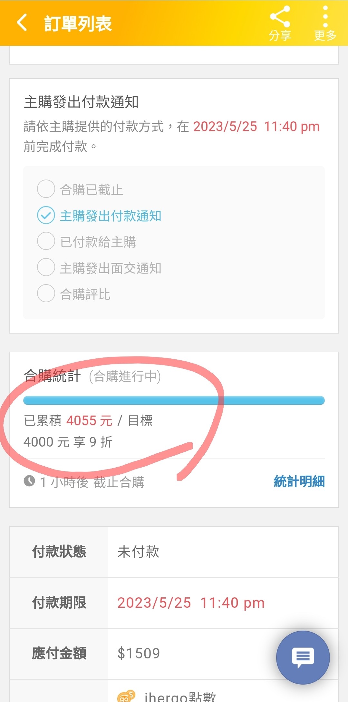Tap the 更多 label in header
This screenshot has height=702, width=348.
[325, 36]
